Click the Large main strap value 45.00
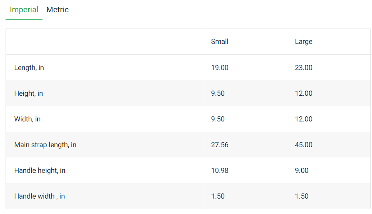The height and width of the screenshot is (214, 372). click(x=303, y=145)
